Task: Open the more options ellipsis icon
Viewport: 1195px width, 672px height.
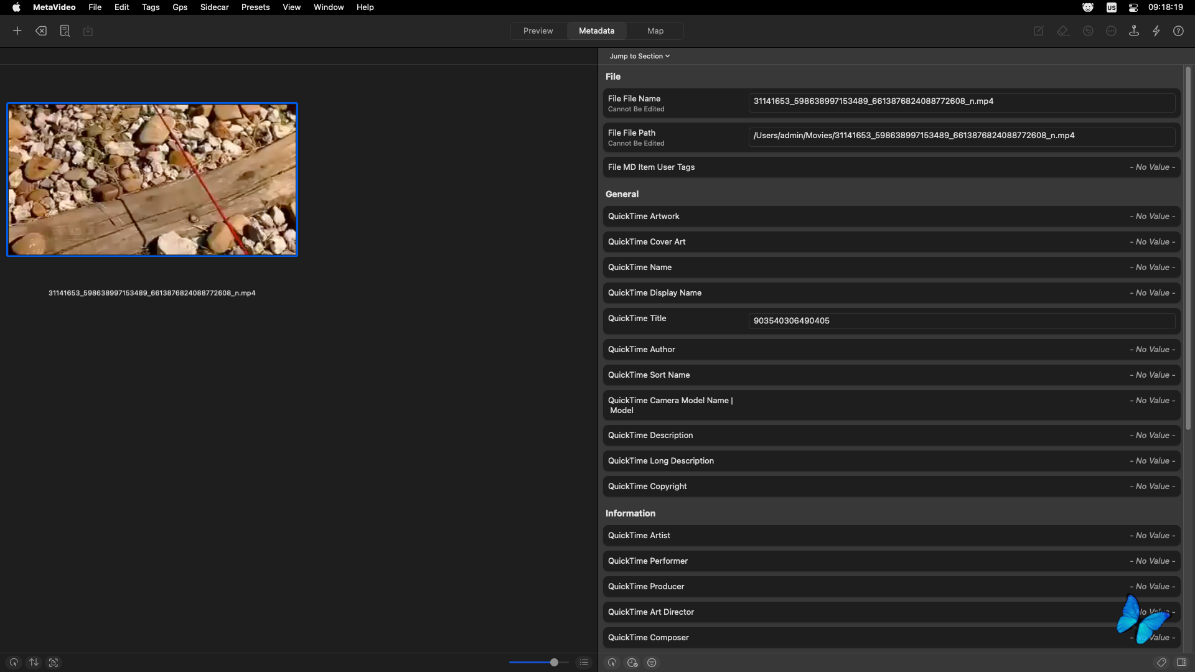Action: click(x=1111, y=30)
